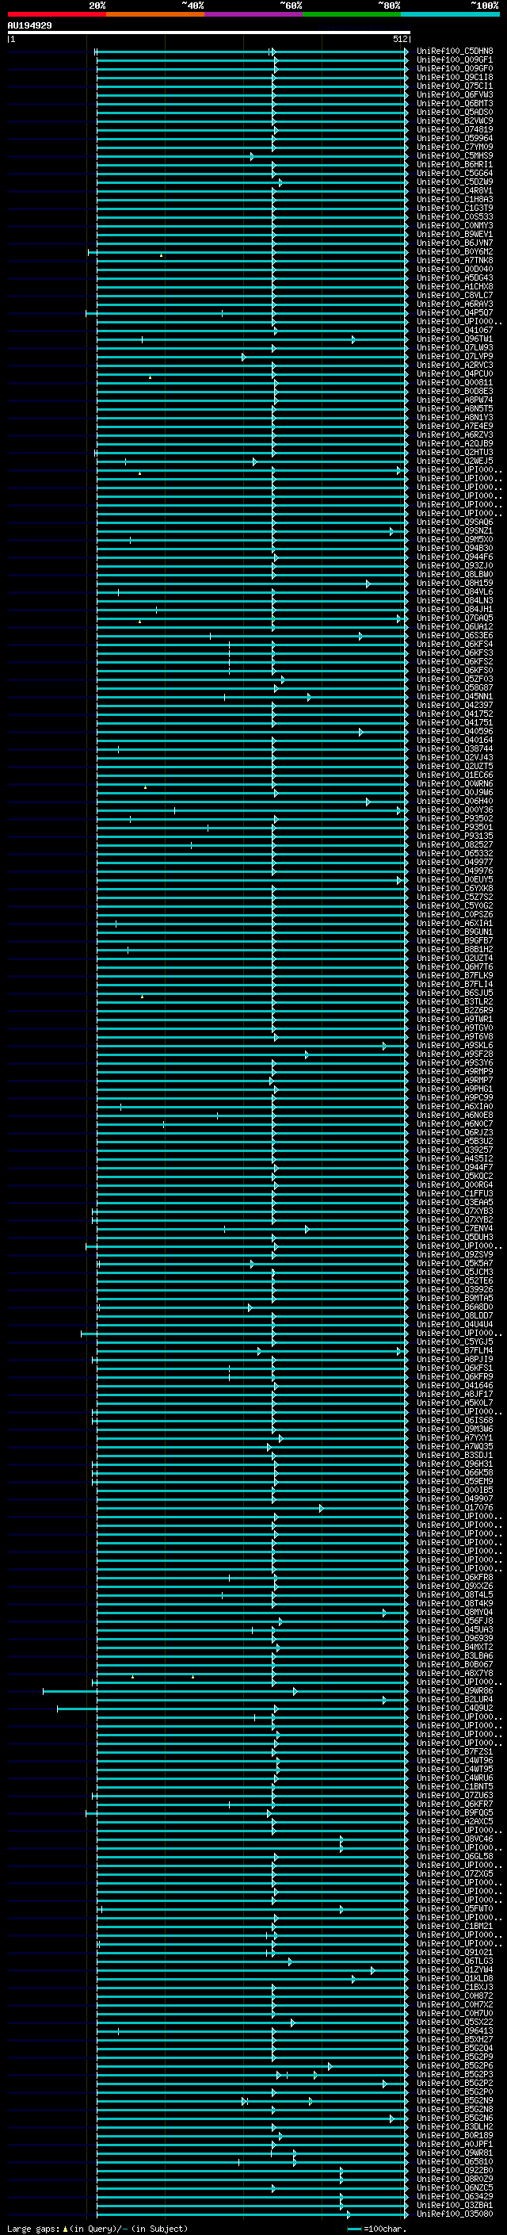Select hit UniRef100_B0D8E3
Screen dimensions: 507x2235
tap(455, 392)
